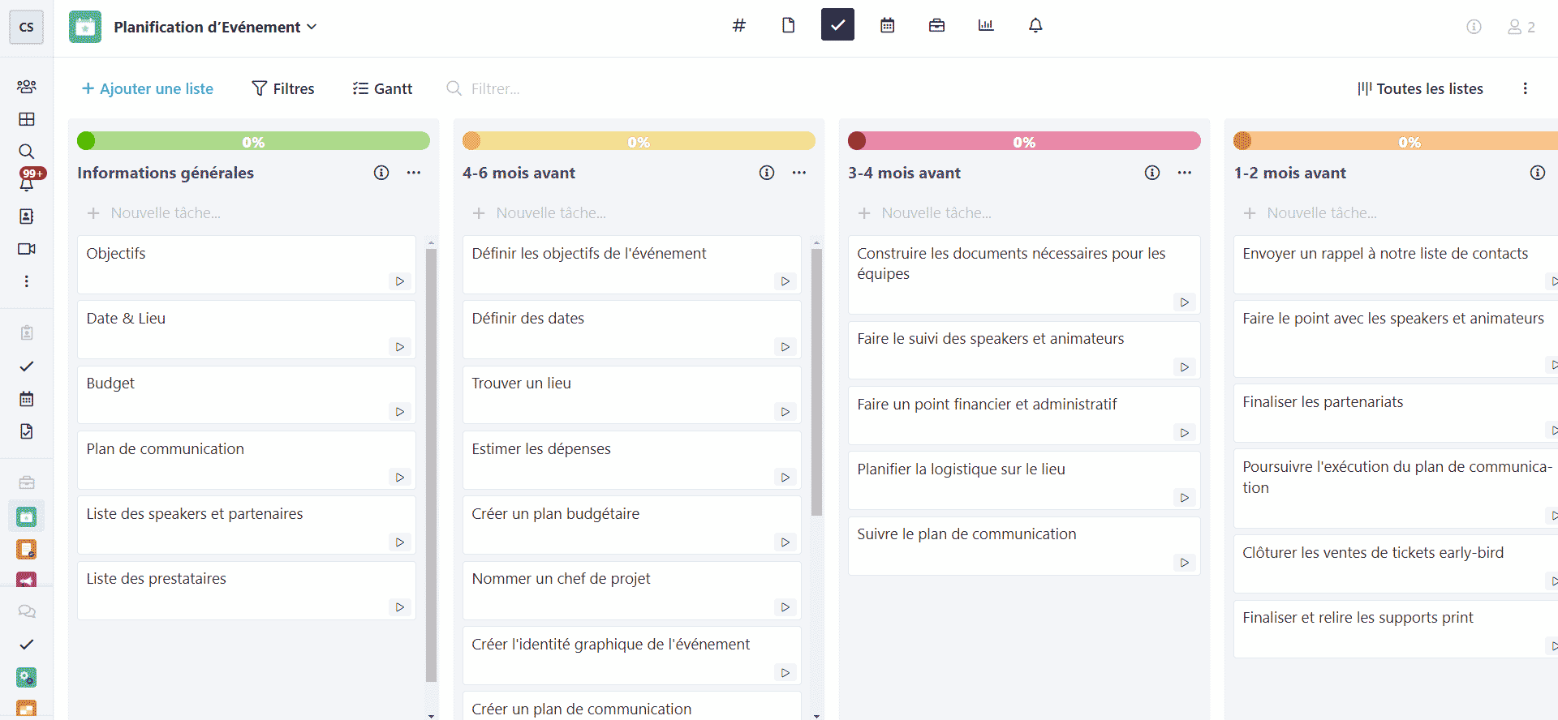Focus the Filtrer search field

coord(495,88)
